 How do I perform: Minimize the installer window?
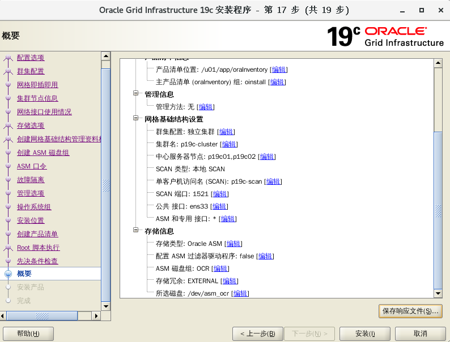[x=402, y=10]
